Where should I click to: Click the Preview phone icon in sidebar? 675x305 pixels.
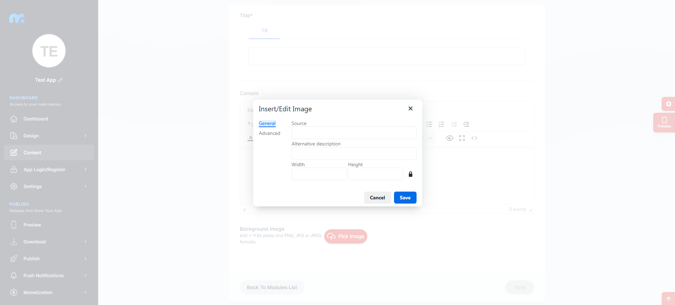(14, 225)
